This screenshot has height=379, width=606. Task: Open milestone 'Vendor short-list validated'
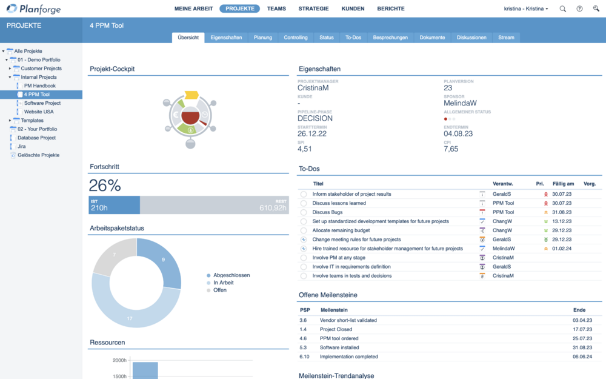click(x=348, y=320)
